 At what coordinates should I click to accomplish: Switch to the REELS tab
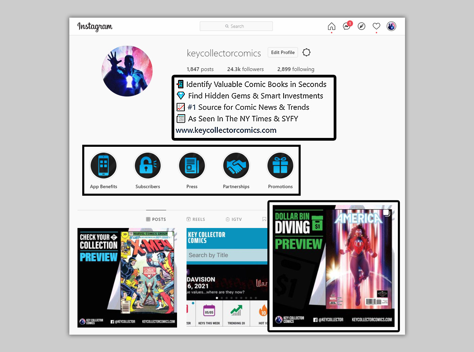pos(196,219)
